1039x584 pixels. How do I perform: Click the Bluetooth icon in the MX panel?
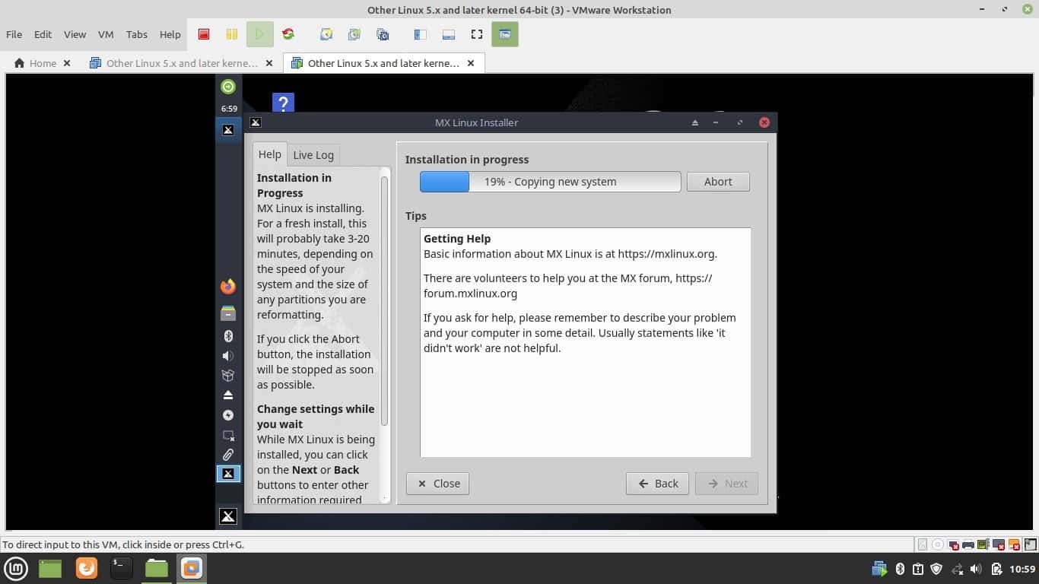(x=228, y=336)
